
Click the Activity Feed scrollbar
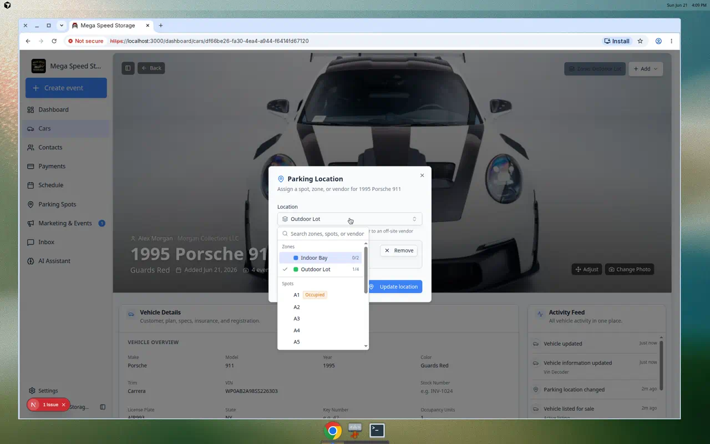(661, 365)
